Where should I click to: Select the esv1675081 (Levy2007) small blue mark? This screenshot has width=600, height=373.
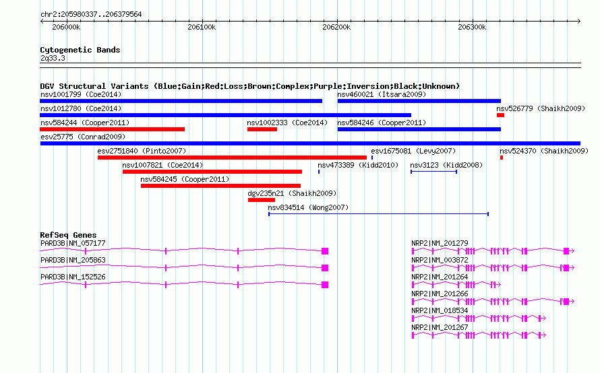click(372, 158)
